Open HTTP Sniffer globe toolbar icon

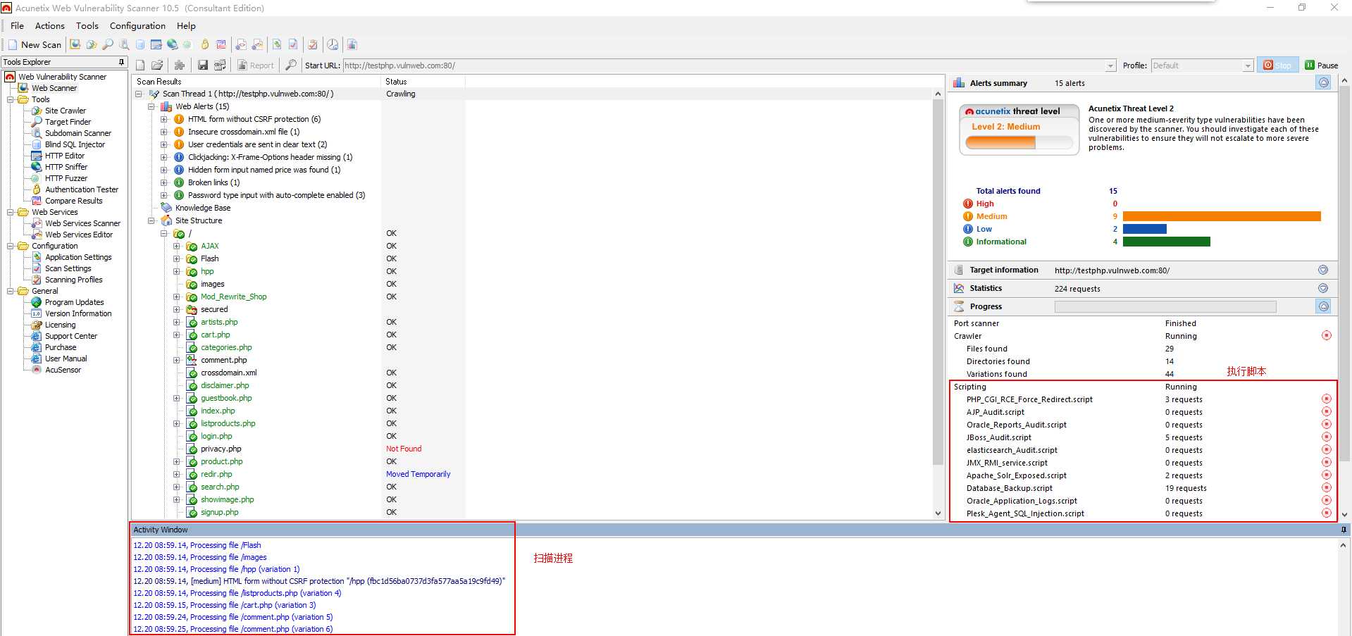point(172,44)
